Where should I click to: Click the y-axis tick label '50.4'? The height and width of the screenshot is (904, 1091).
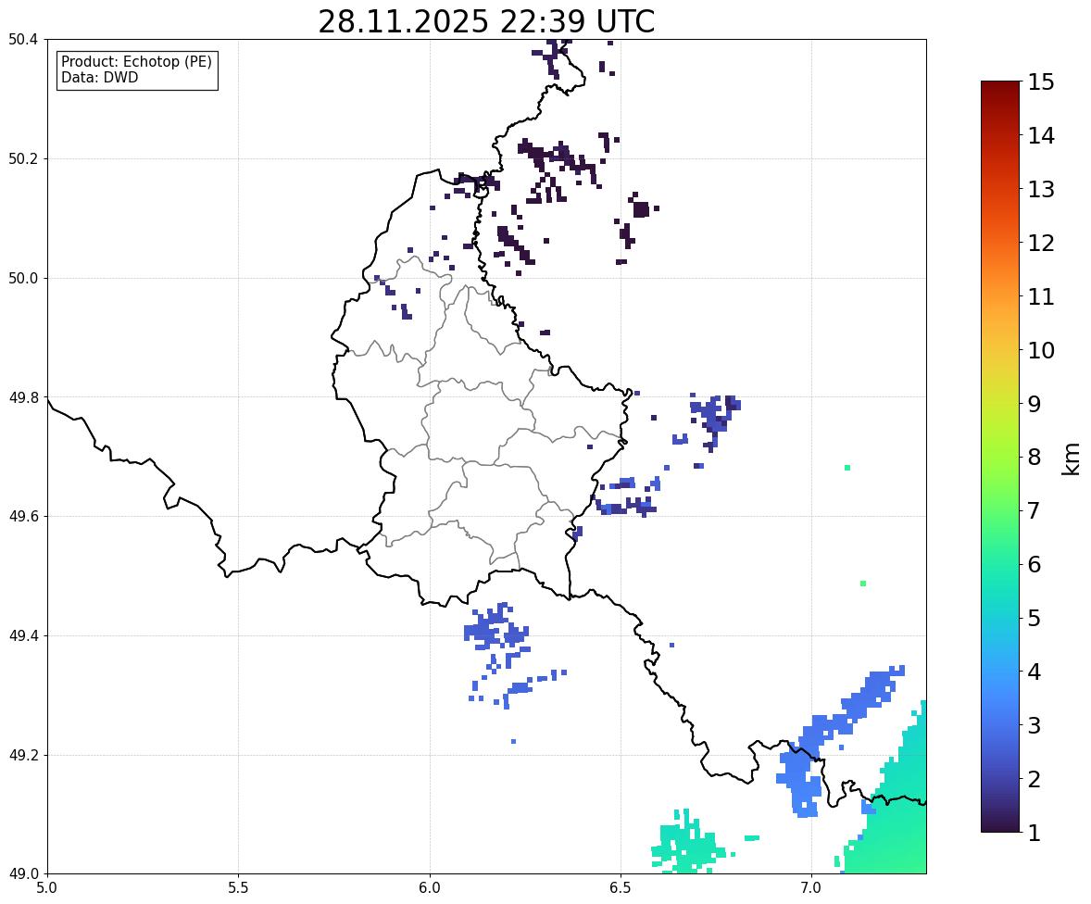[x=21, y=40]
